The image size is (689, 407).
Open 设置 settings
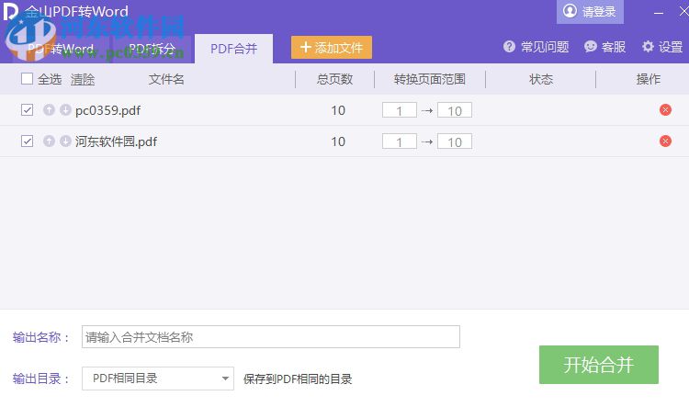(662, 47)
